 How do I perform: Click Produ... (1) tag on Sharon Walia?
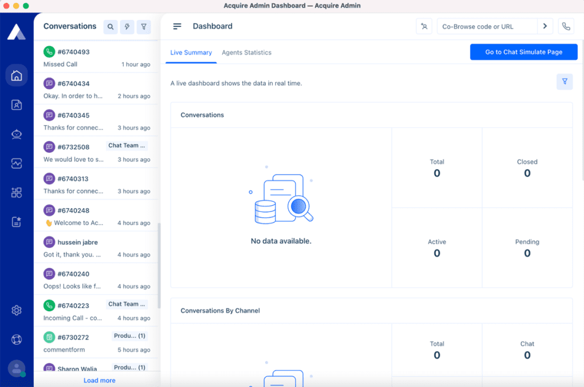[x=129, y=367]
